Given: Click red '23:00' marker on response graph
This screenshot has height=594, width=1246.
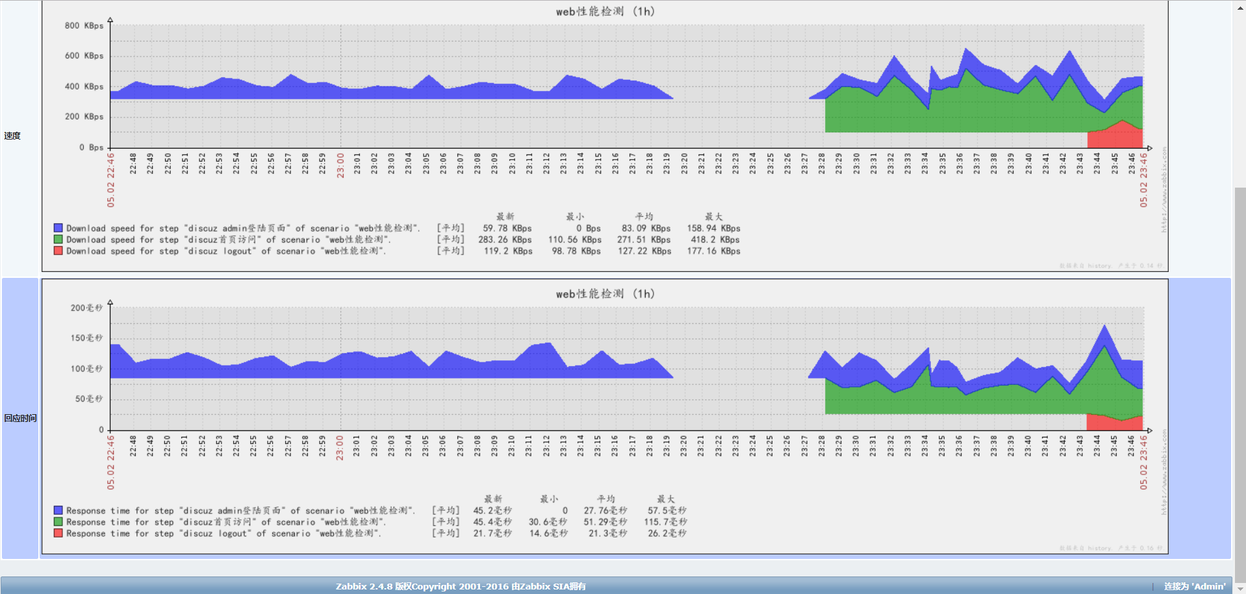Looking at the screenshot, I should click(340, 448).
